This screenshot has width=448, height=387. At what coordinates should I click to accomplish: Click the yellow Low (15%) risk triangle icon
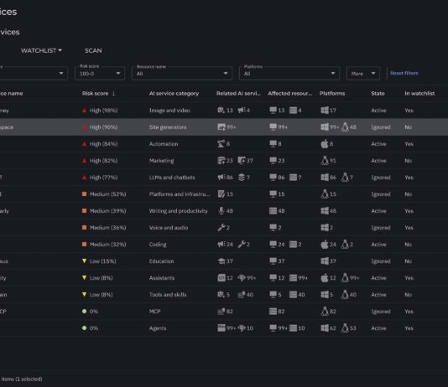84,261
